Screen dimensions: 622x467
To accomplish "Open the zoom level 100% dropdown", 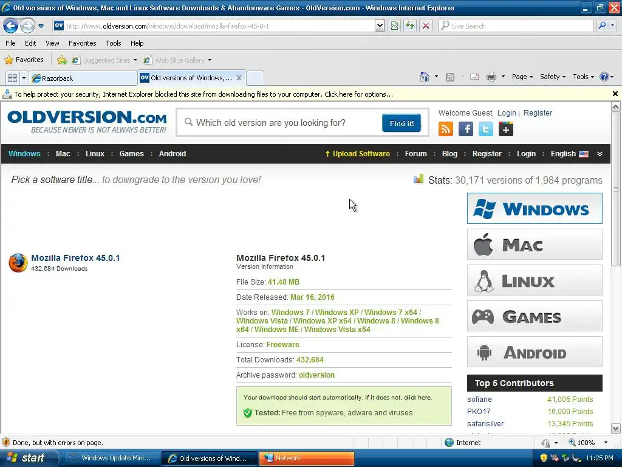I will [x=606, y=443].
